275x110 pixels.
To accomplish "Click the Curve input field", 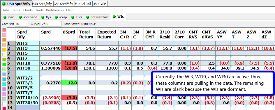I will [x=51, y=24].
